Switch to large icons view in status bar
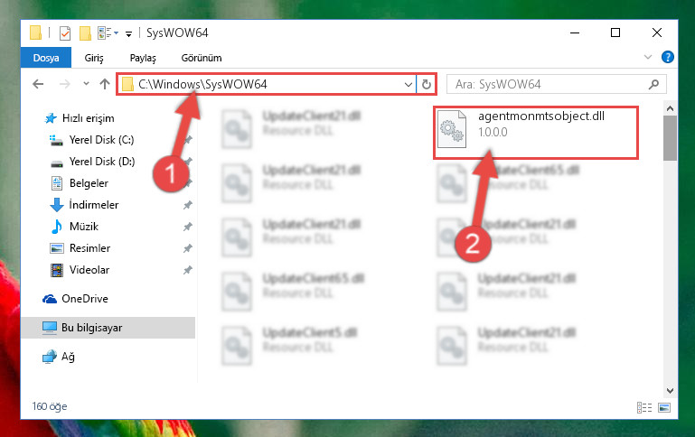Image resolution: width=695 pixels, height=437 pixels. 664,407
